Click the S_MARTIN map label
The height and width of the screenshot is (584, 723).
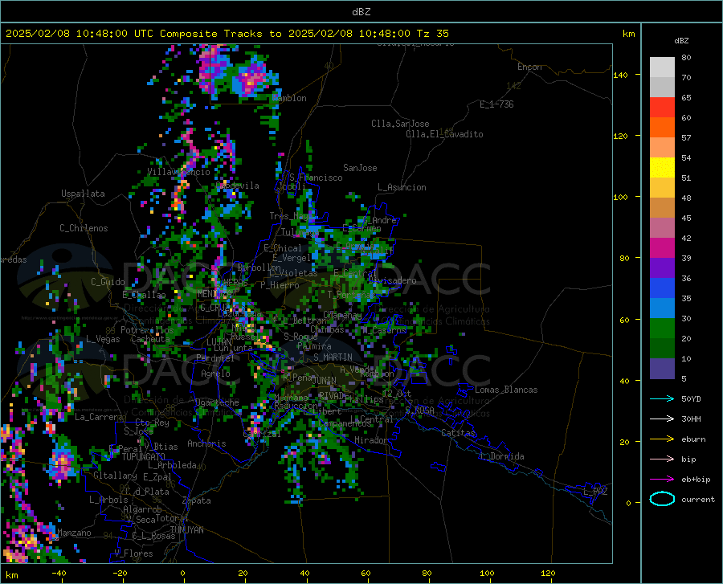(x=333, y=357)
